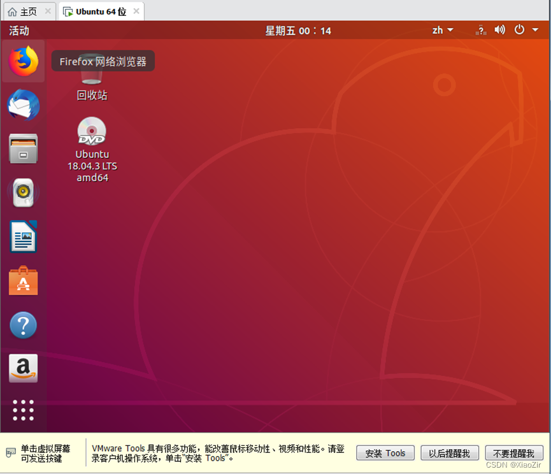This screenshot has width=551, height=474.
Task: Click the 不要提醒我 button
Action: click(x=514, y=453)
